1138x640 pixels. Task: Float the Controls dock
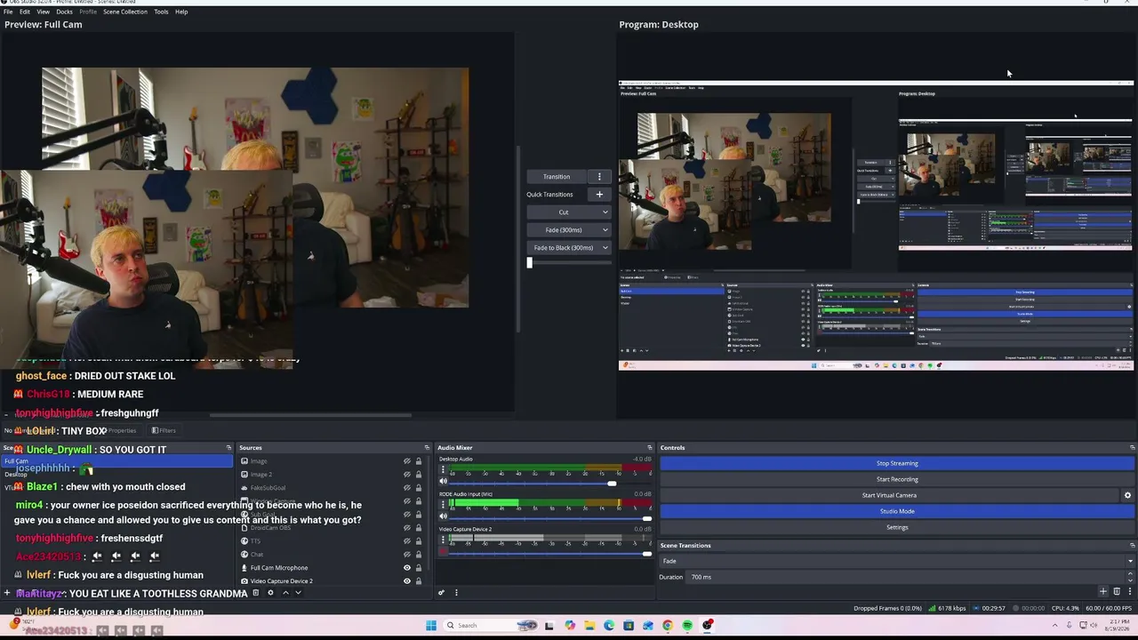[x=1132, y=448]
